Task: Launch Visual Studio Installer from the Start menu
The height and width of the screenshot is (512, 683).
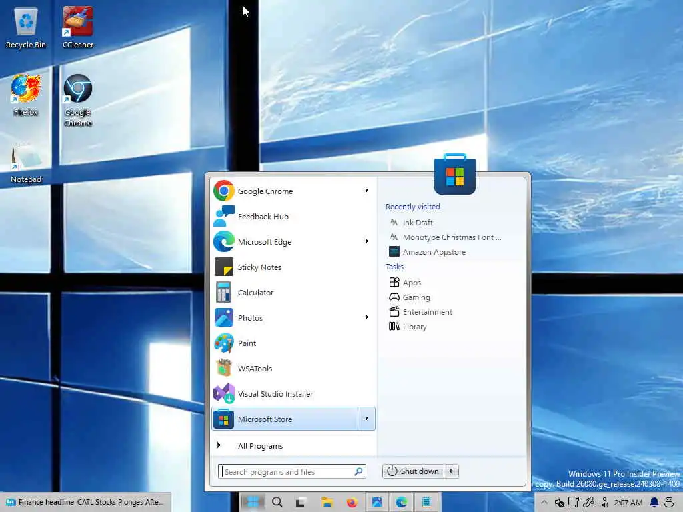Action: (x=293, y=393)
